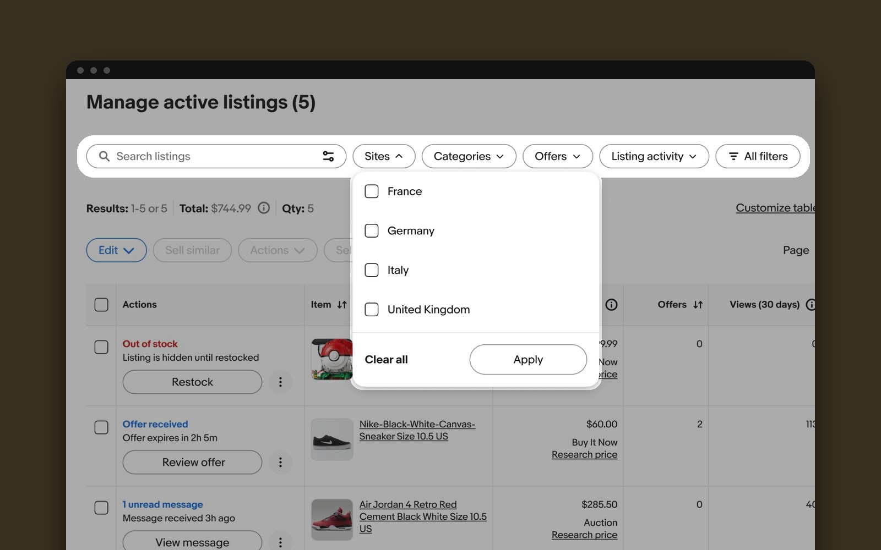Screen dimensions: 881x550
Task: Open the Categories dropdown
Action: coord(469,156)
